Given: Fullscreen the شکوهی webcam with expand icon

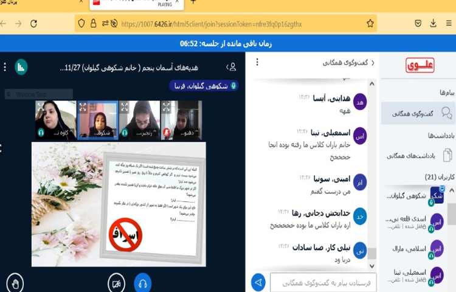Looking at the screenshot, I should click(x=83, y=107).
